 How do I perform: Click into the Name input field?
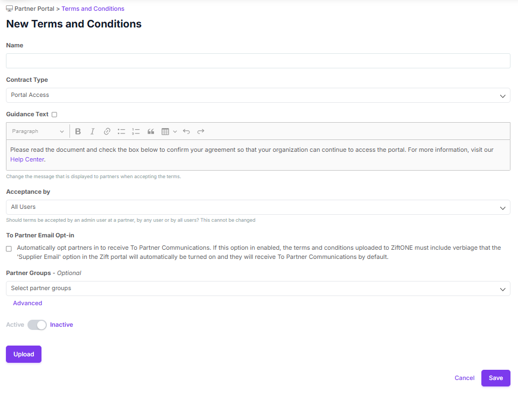(x=258, y=61)
